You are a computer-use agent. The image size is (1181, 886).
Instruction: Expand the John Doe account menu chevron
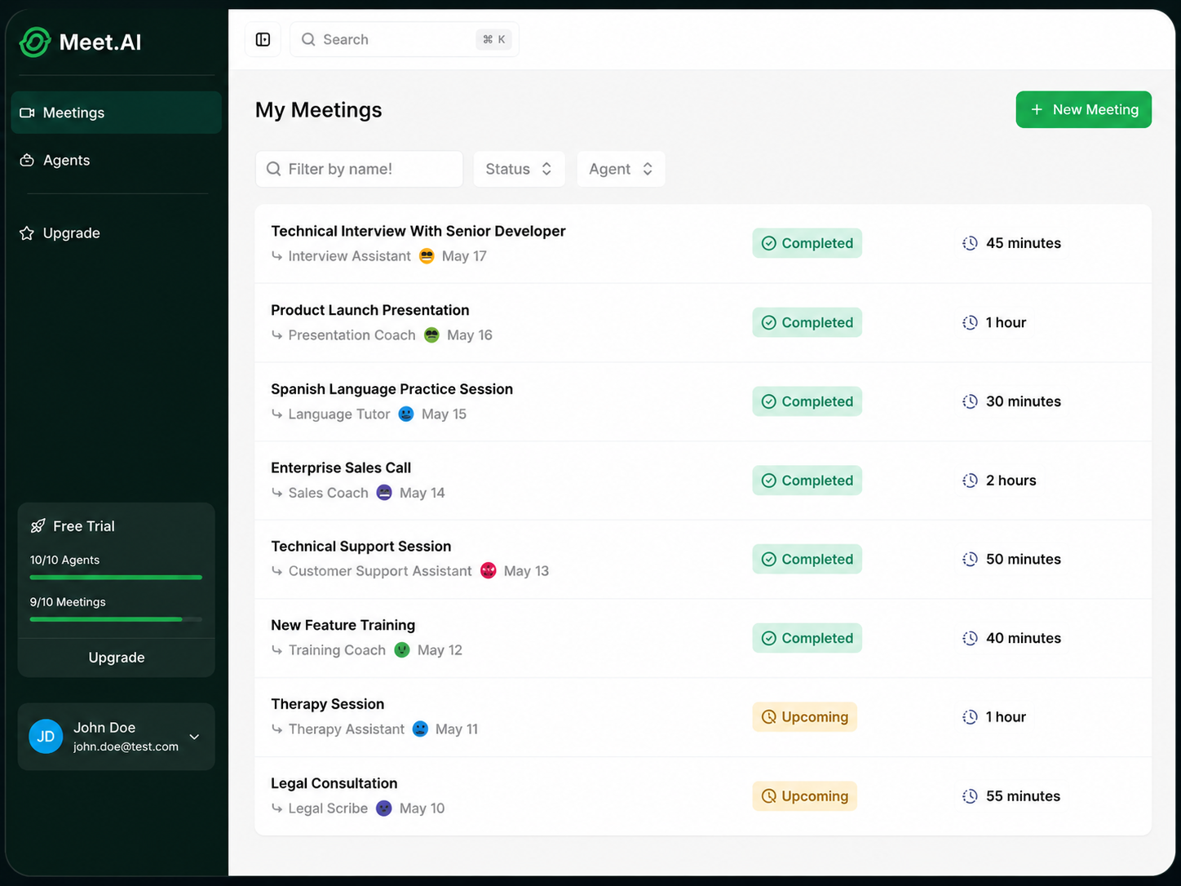point(194,737)
